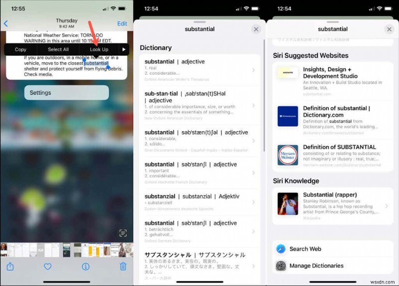Viewport: 399px width, 286px height.
Task: Select the portrait thumbnail at strip start
Action: [4, 250]
